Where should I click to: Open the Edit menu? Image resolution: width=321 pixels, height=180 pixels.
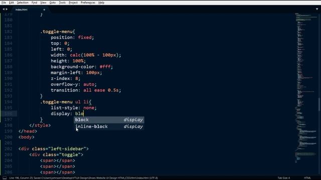11,2
